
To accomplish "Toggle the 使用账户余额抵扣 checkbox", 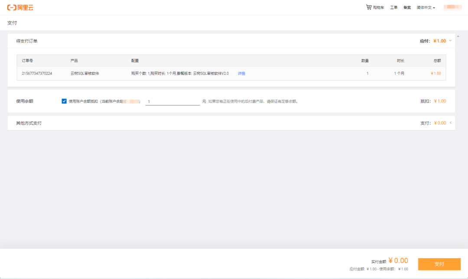I will coord(64,101).
